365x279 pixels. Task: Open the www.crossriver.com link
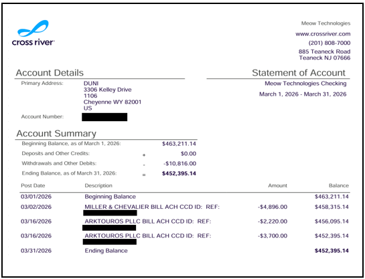[323, 34]
